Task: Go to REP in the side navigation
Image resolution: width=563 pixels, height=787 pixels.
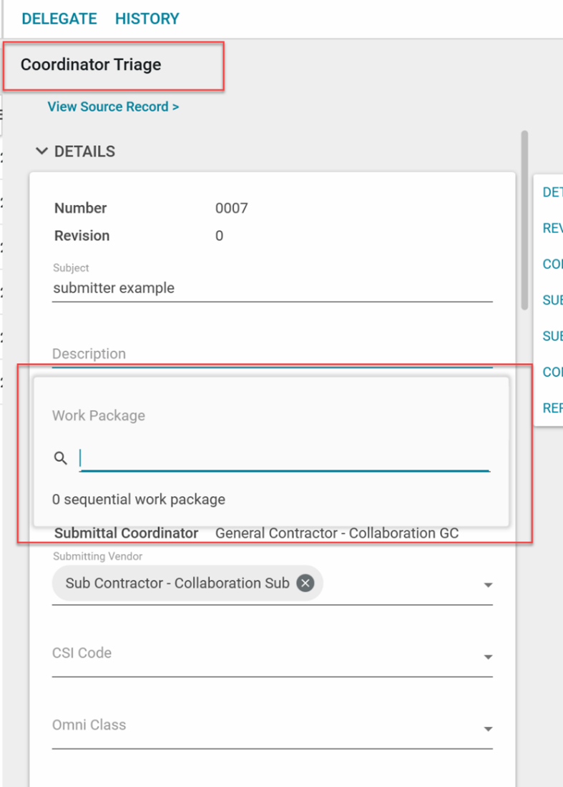Action: [552, 408]
